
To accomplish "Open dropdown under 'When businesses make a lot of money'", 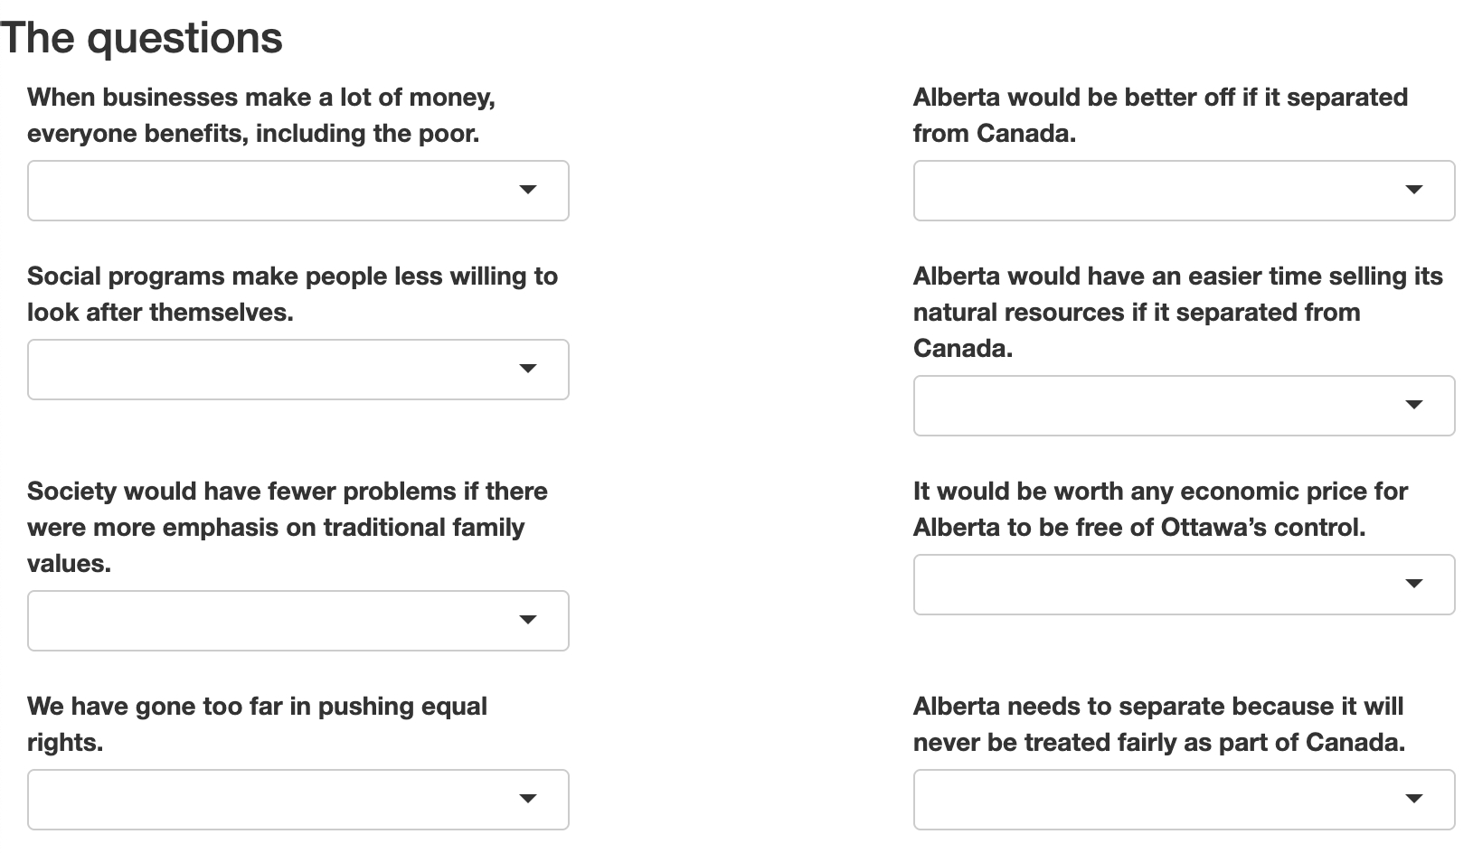I will pyautogui.click(x=297, y=191).
